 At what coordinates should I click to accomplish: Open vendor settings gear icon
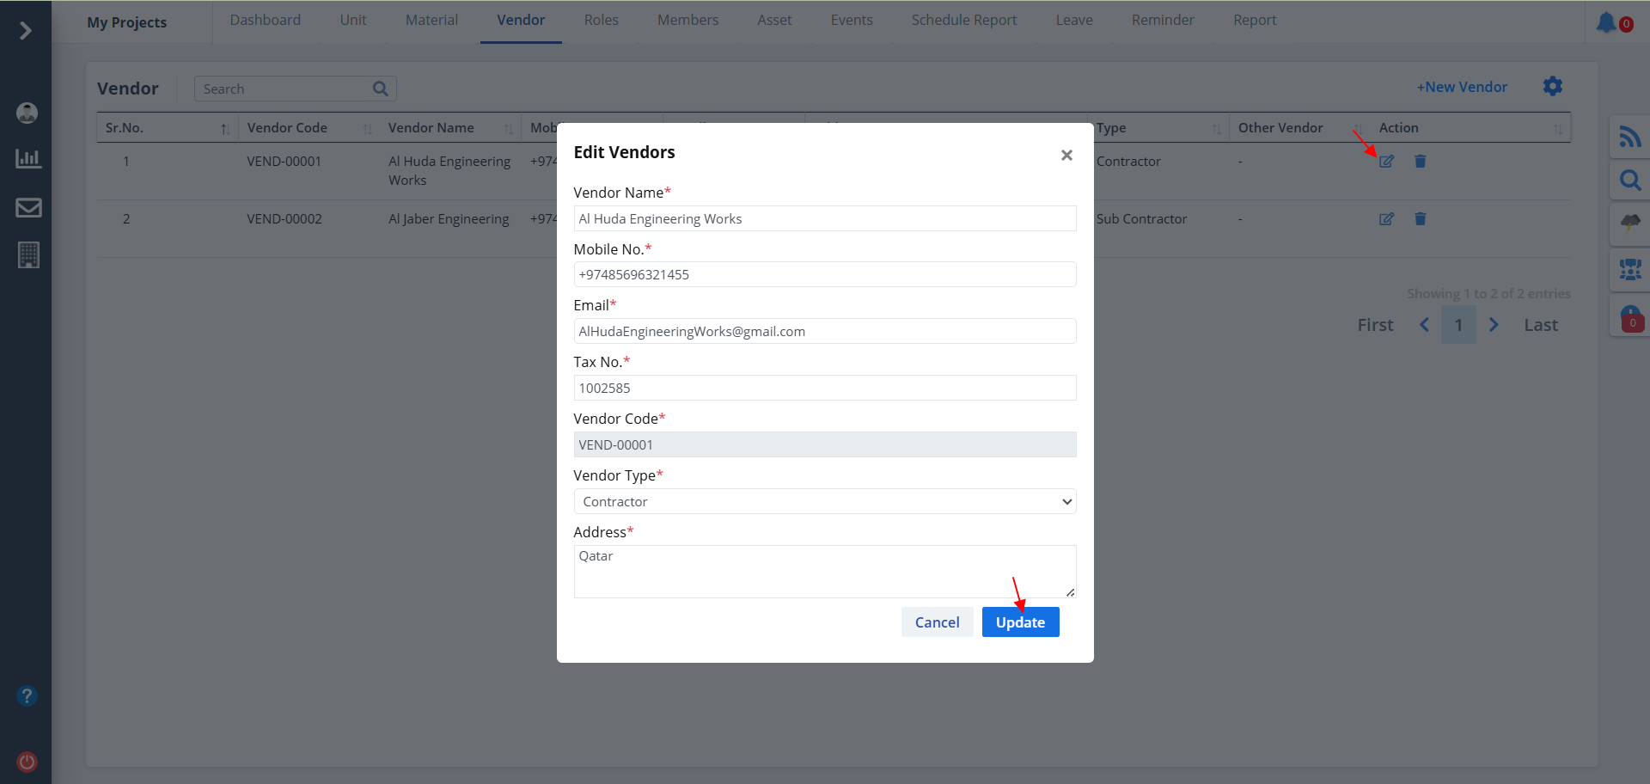tap(1552, 87)
